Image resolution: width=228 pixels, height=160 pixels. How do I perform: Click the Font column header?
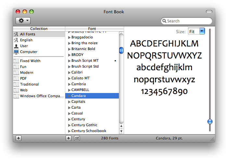tap(95, 29)
